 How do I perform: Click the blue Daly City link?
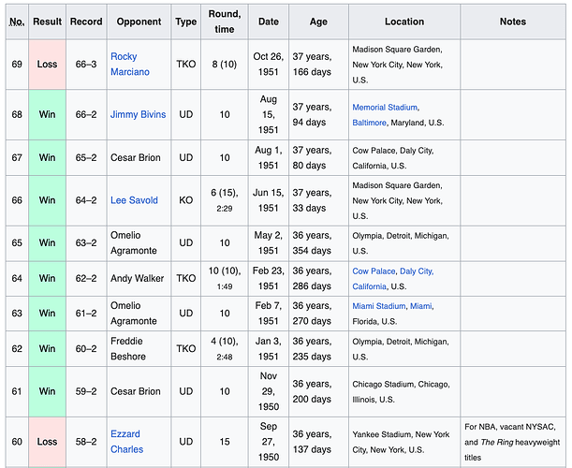coord(417,271)
